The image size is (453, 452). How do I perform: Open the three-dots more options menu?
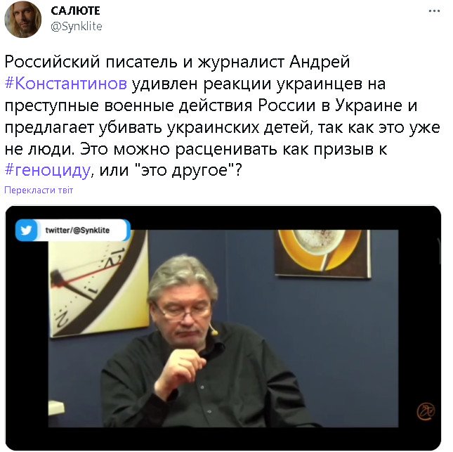[434, 11]
